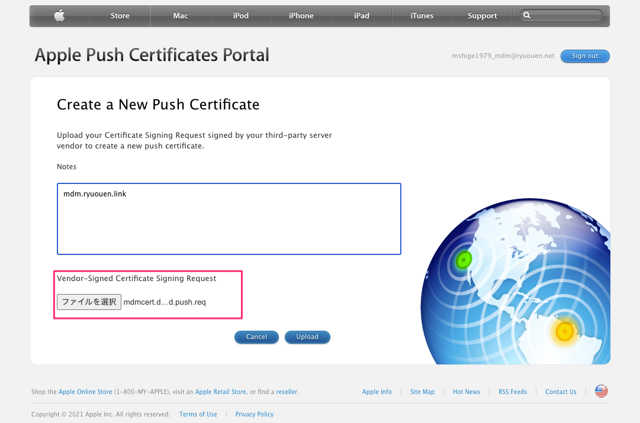Focus the navigation search field
The image size is (640, 423).
[x=561, y=15]
